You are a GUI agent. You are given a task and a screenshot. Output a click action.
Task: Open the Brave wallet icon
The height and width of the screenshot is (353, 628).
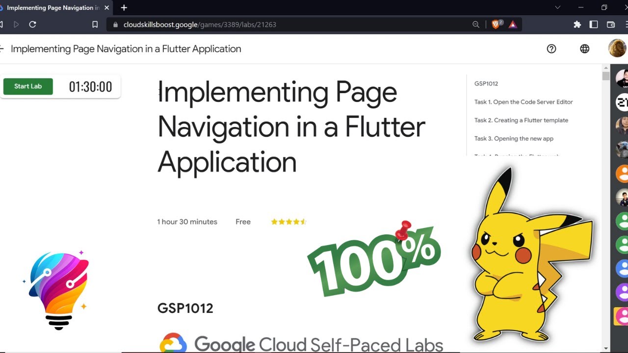(x=611, y=25)
